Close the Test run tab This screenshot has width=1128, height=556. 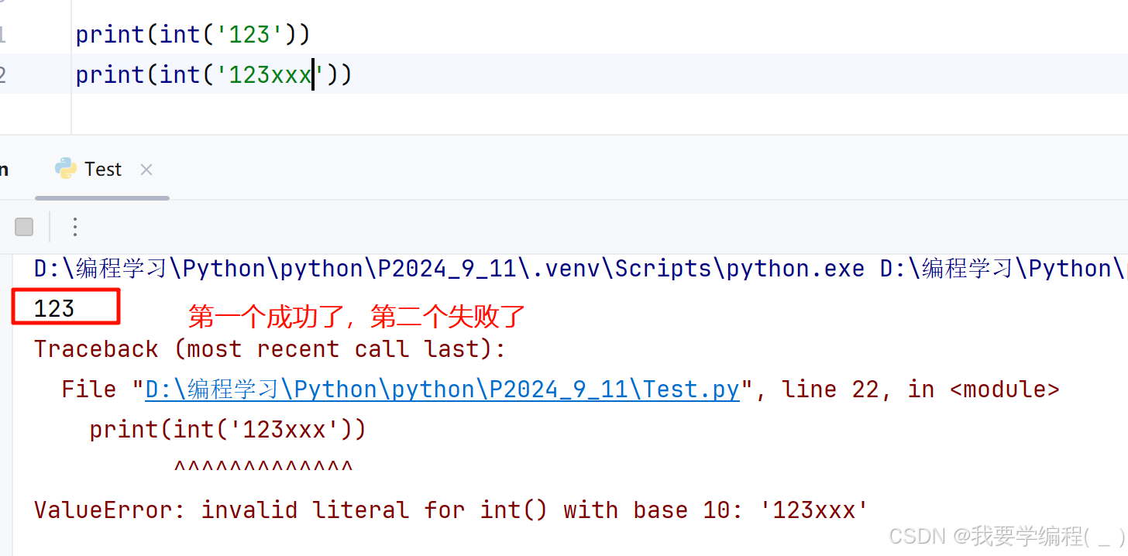(146, 170)
